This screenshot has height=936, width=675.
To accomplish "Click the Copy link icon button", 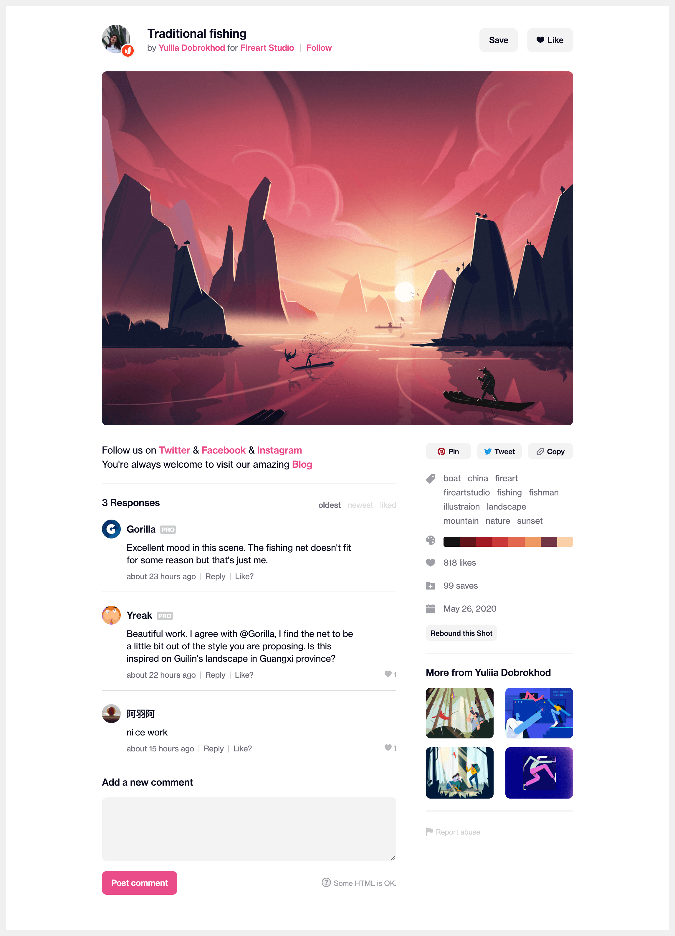I will 550,451.
